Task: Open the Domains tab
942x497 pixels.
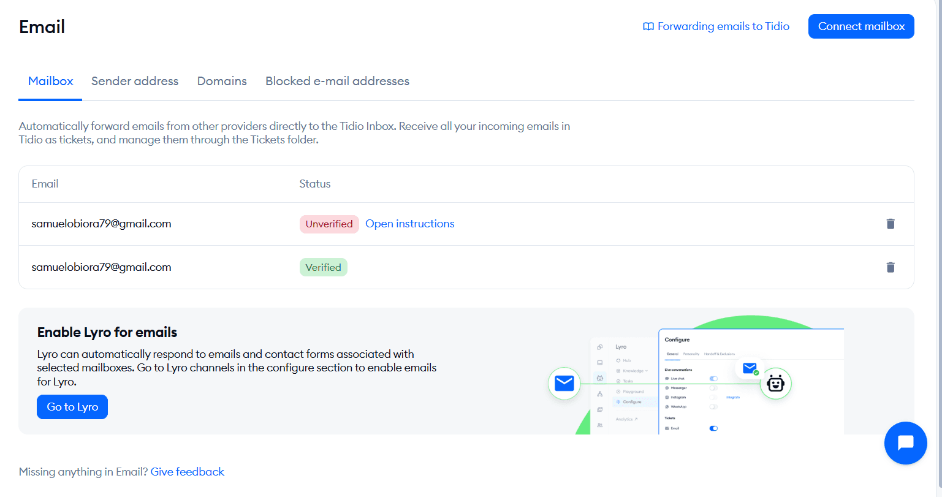Action: 222,81
